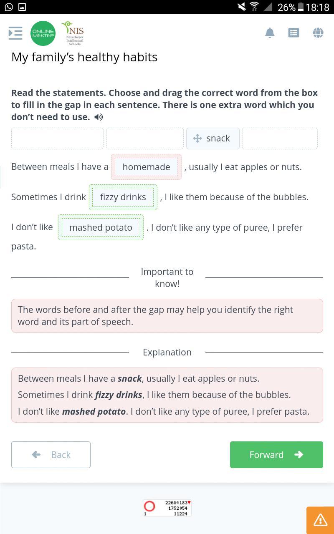Open the hamburger side menu

[15, 33]
